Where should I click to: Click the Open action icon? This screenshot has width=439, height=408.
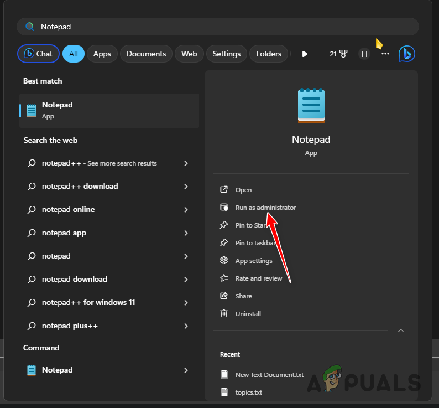224,189
